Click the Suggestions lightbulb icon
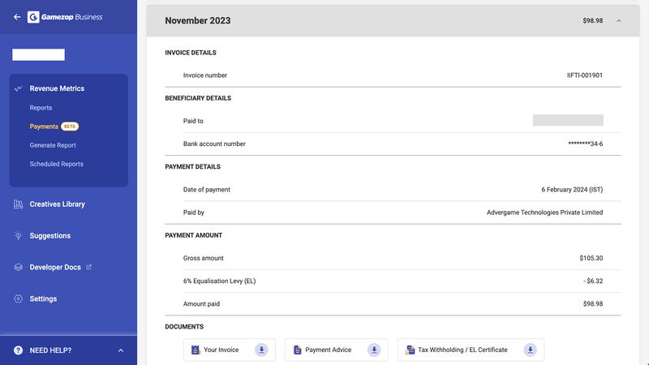Viewport: 649px width, 365px height. tap(18, 235)
